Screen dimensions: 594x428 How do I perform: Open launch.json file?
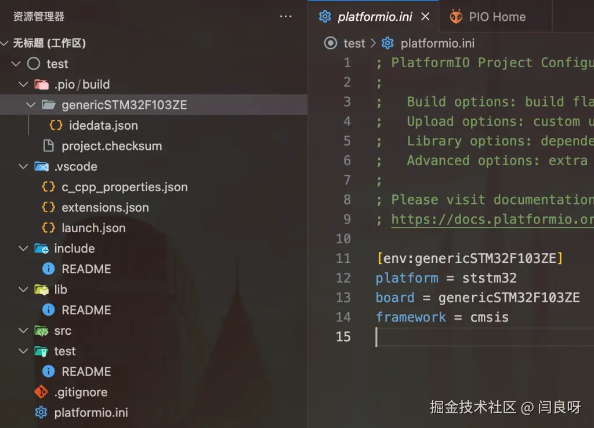pos(93,228)
